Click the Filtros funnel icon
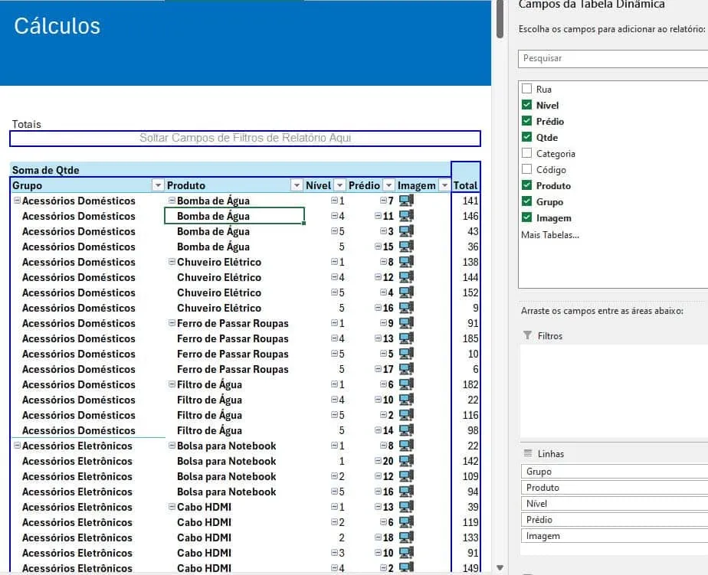708x575 pixels. (x=527, y=335)
